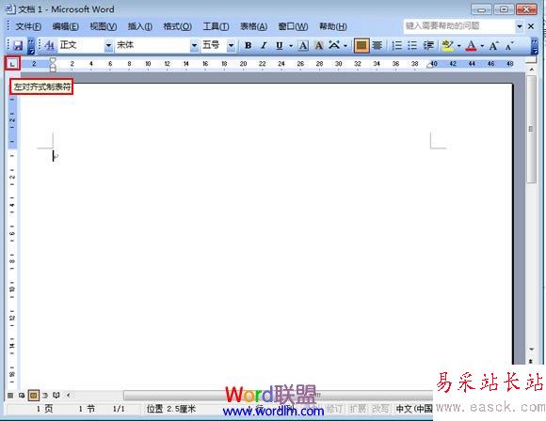Click the 位置 2.5厘米 status bar entry
546x421 pixels.
[x=171, y=409]
